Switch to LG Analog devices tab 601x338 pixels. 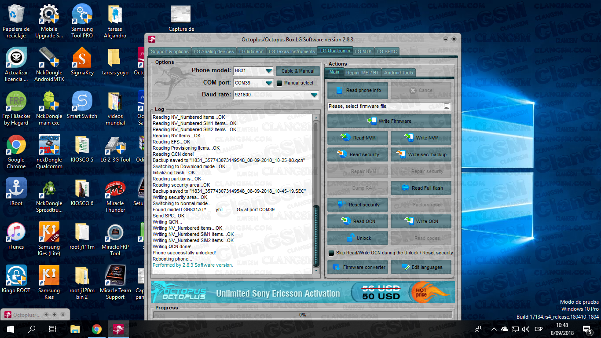214,51
